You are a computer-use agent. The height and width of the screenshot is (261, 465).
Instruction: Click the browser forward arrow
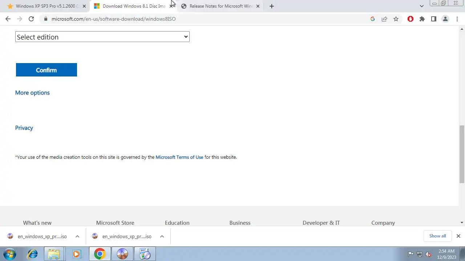point(20,19)
